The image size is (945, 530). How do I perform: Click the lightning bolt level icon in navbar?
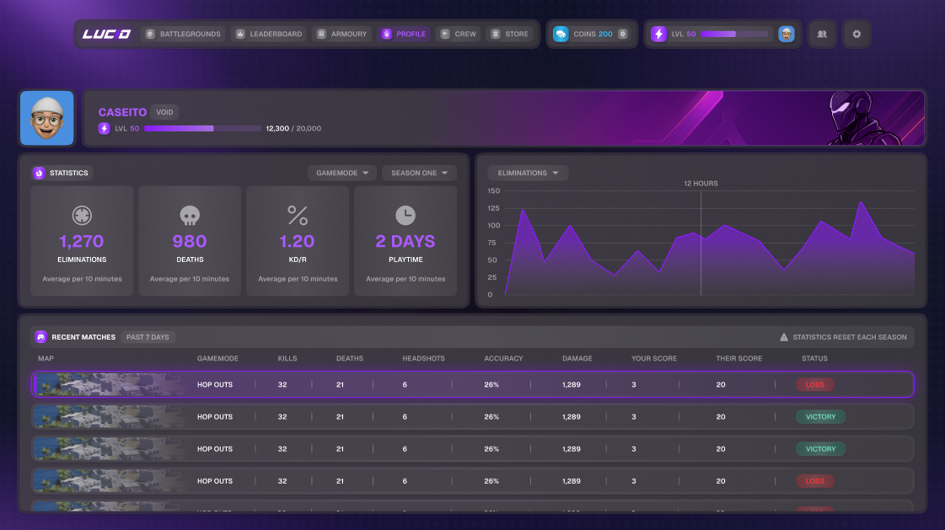coord(658,35)
